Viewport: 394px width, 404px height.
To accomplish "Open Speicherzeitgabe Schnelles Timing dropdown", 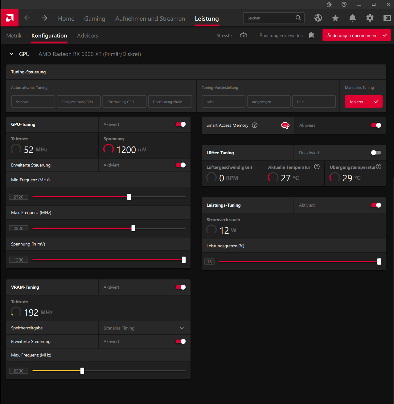I will pos(144,328).
